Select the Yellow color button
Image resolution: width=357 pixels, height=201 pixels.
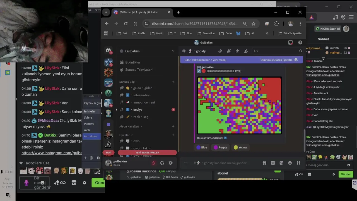(x=240, y=147)
